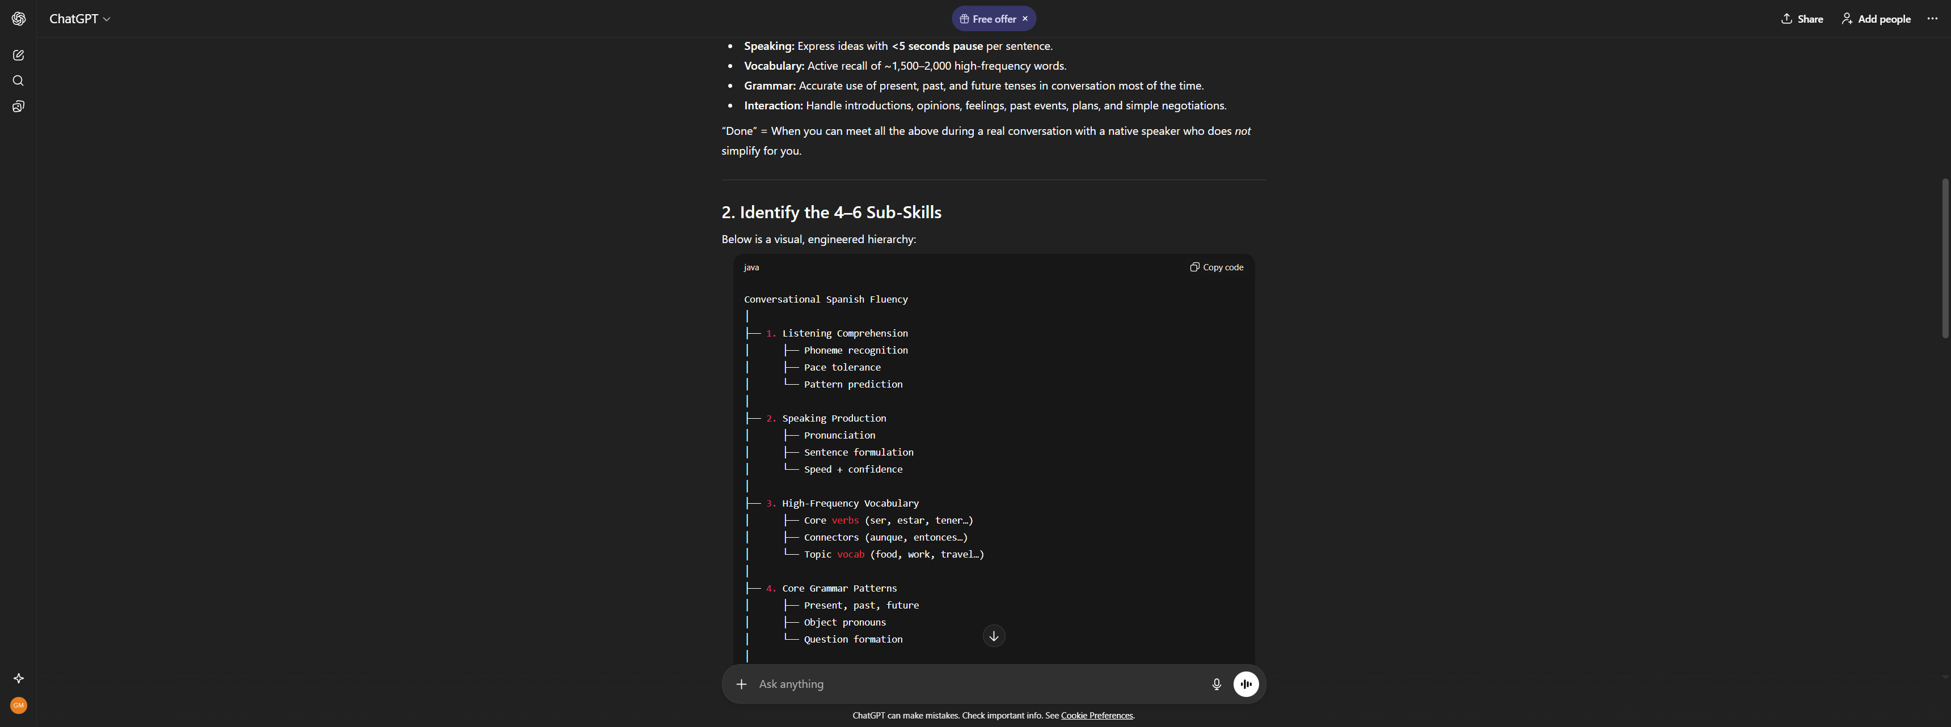The height and width of the screenshot is (727, 1951).
Task: Click the microphone dictate icon
Action: (x=1217, y=684)
